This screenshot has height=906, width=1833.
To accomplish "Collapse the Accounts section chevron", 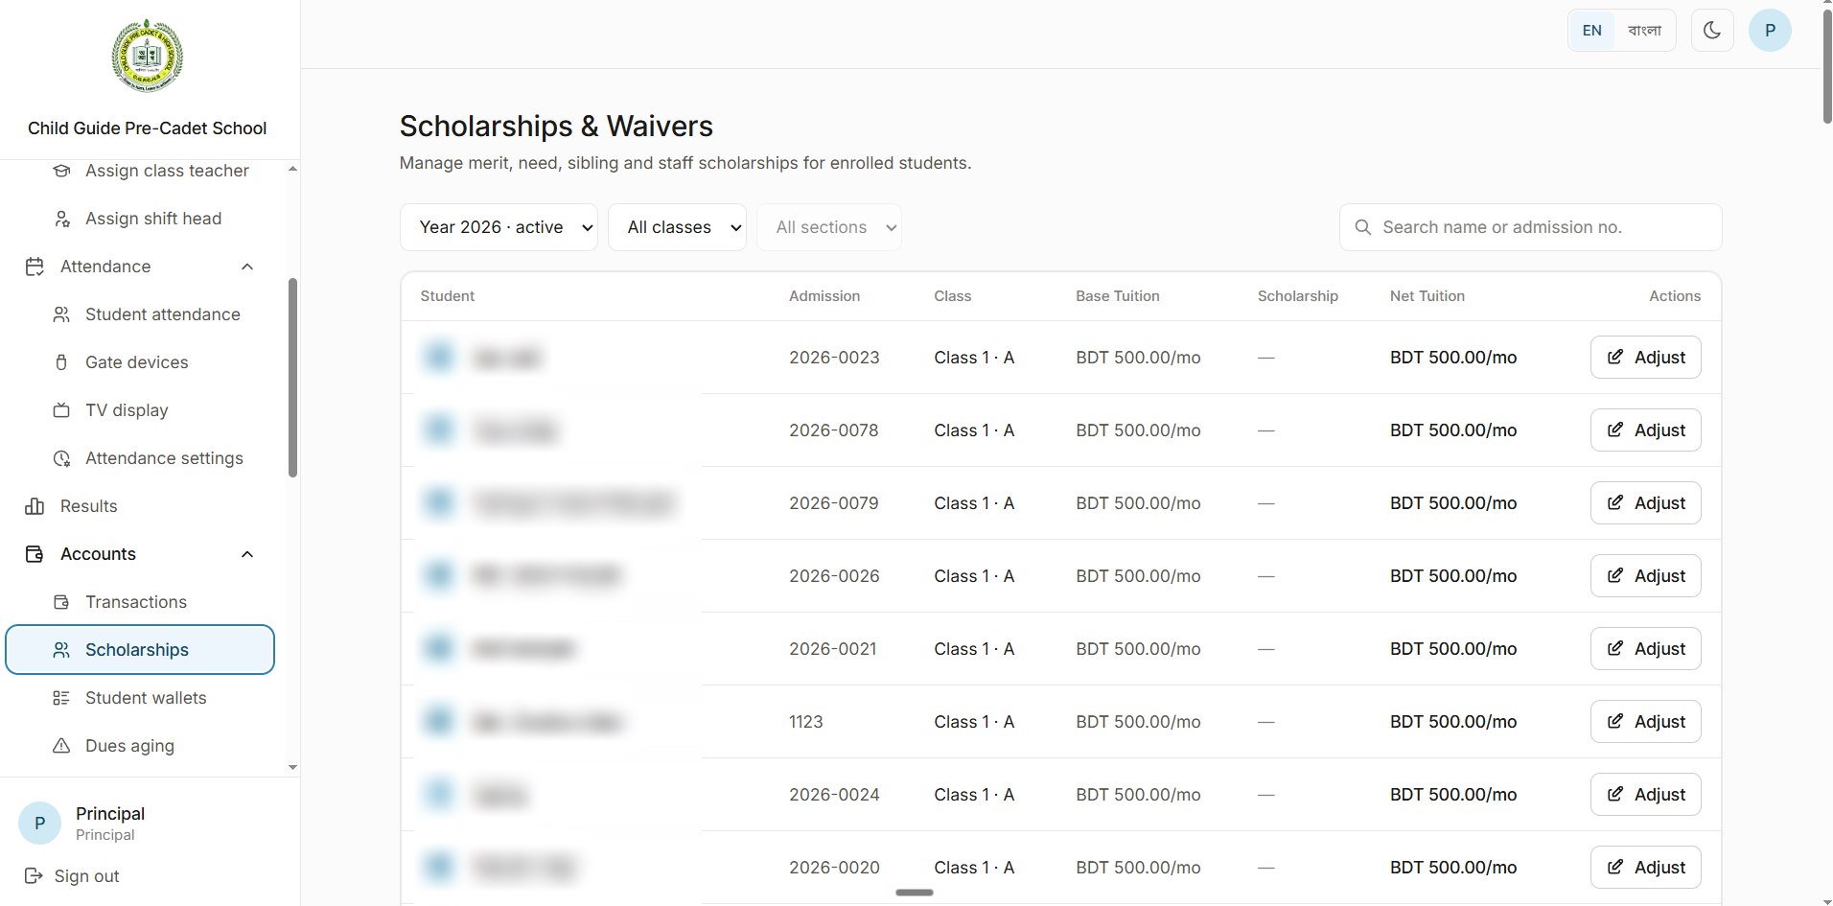I will [247, 554].
